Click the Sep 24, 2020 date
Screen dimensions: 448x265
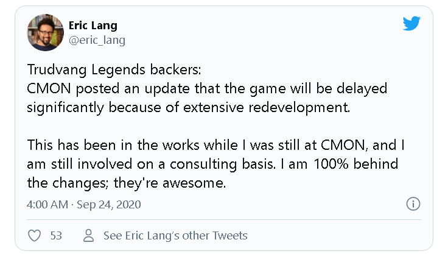click(x=109, y=204)
